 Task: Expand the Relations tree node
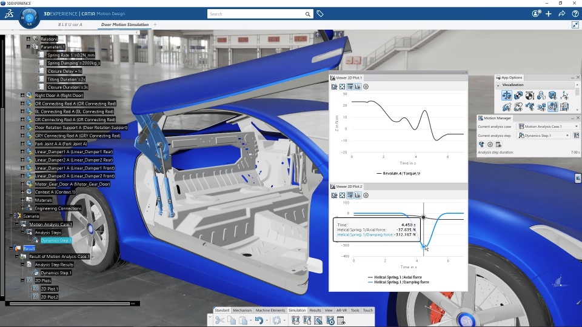tap(28, 39)
